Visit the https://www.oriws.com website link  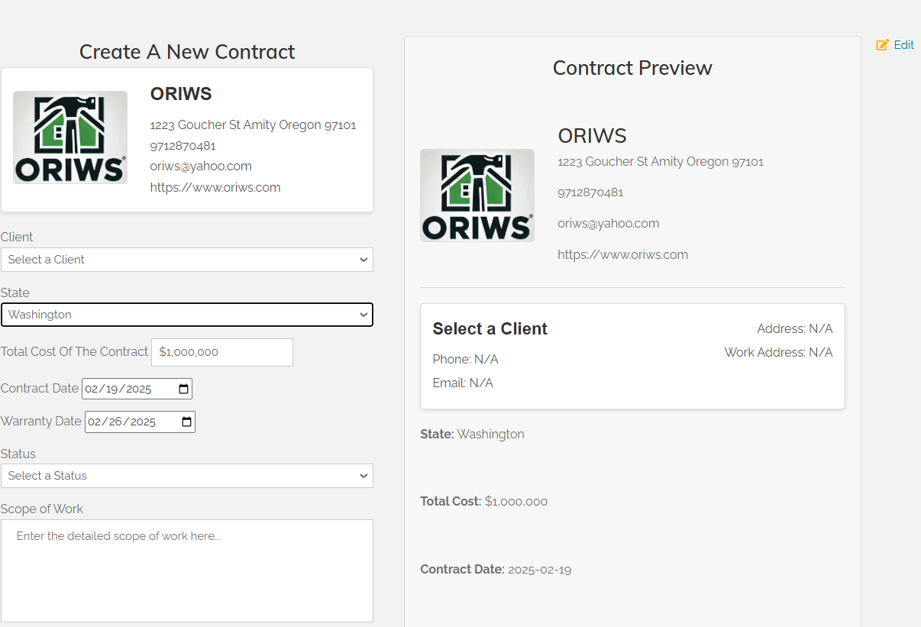[215, 187]
